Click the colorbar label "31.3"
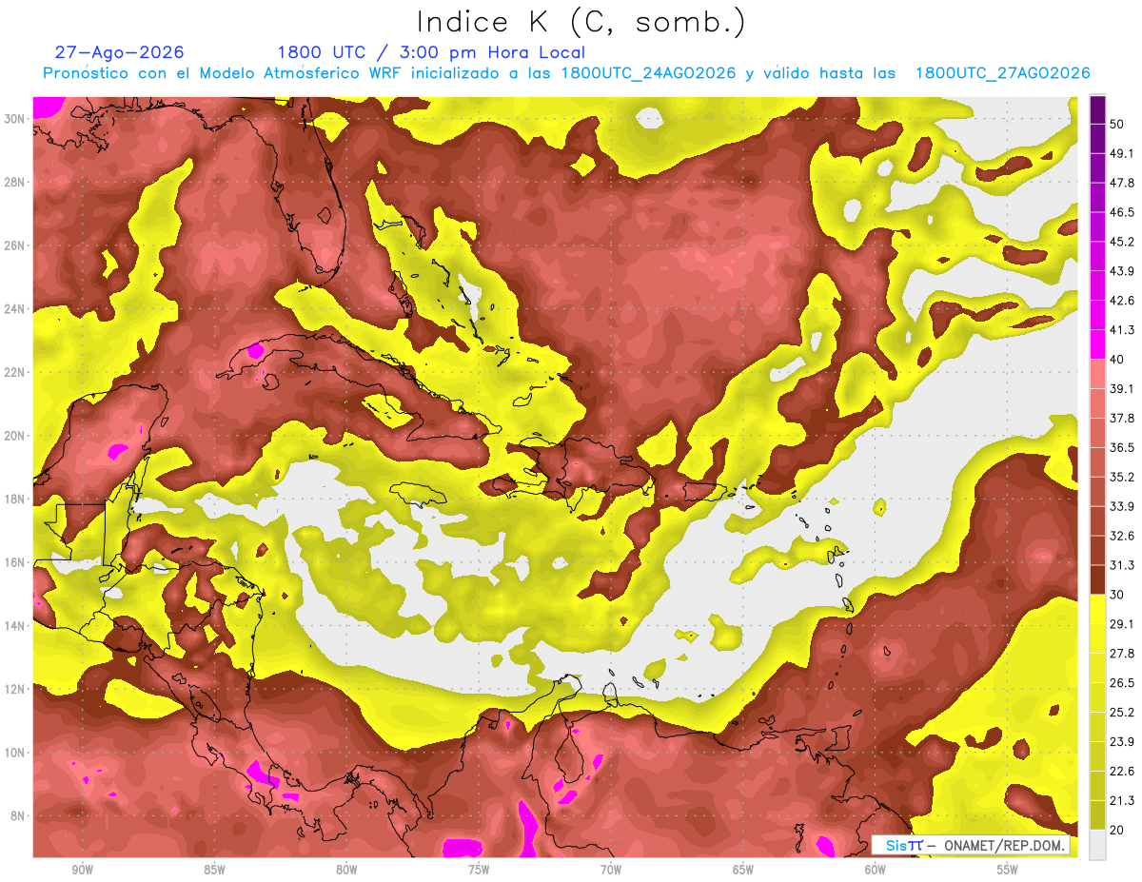 (x=1123, y=565)
